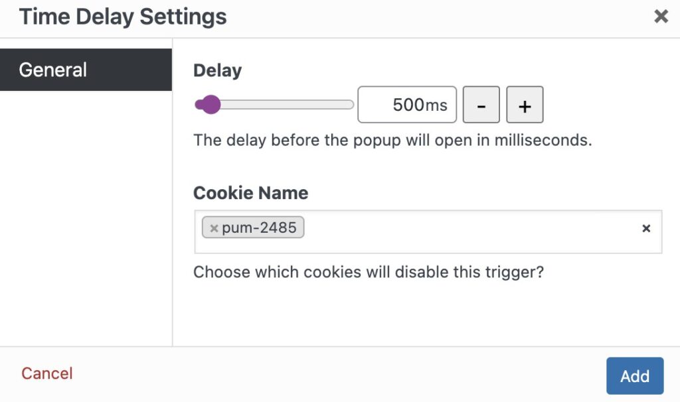Click the Cookie Name field label
Image resolution: width=680 pixels, height=402 pixels.
tap(250, 193)
